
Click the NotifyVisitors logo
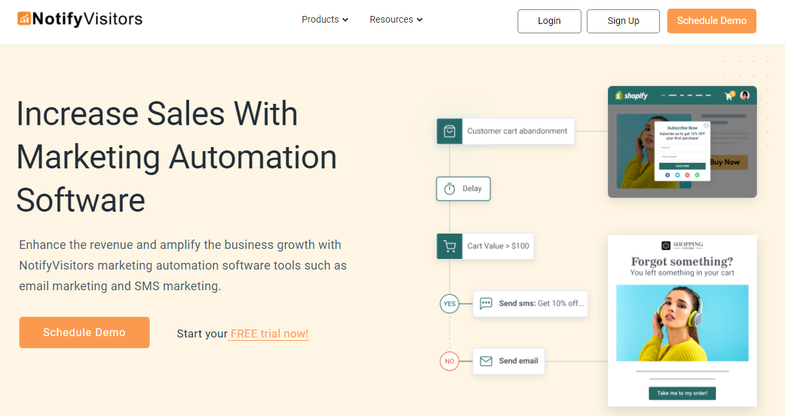pos(79,19)
